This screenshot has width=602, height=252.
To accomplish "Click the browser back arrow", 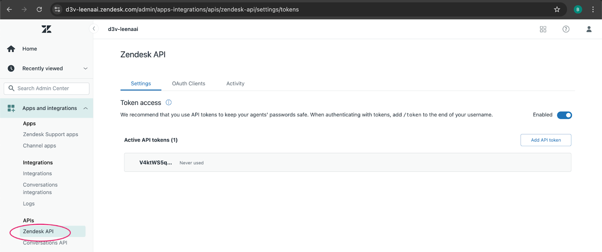I will (9, 9).
